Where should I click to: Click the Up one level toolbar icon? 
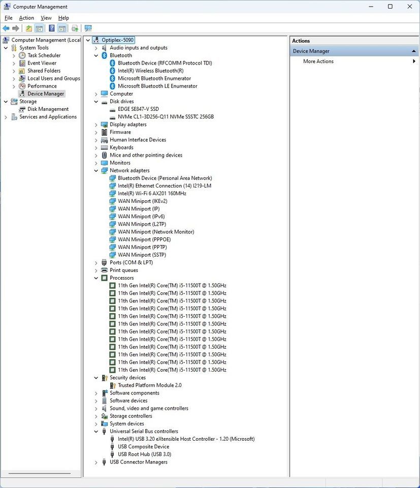click(x=28, y=28)
